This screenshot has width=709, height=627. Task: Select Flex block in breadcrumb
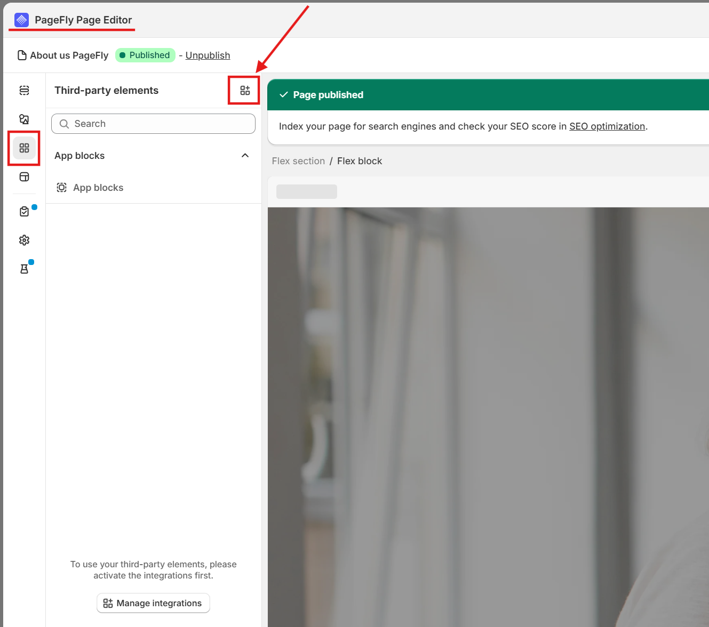(x=360, y=161)
